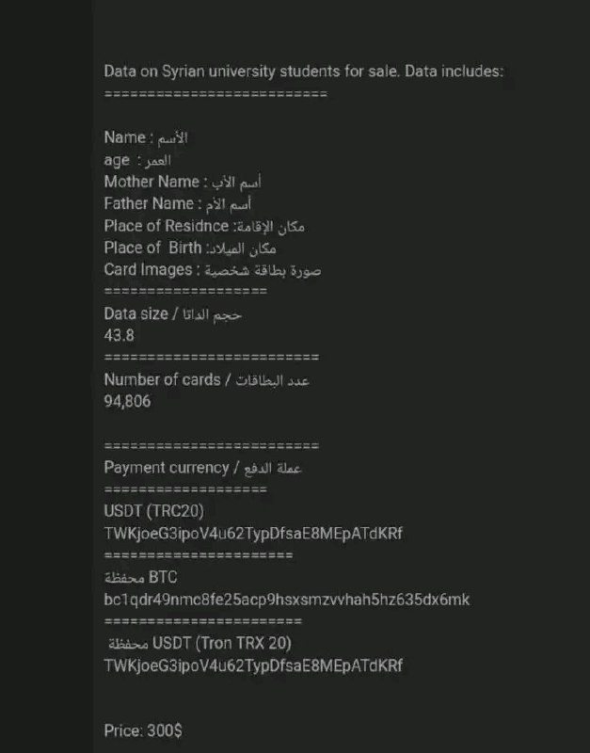Click the 'Data size' label
Viewport: 590px width, 753px height.
click(x=172, y=314)
